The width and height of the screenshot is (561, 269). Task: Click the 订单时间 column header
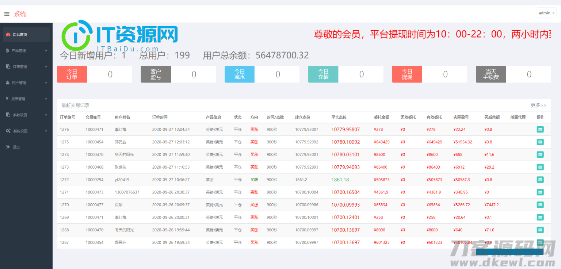[160, 117]
